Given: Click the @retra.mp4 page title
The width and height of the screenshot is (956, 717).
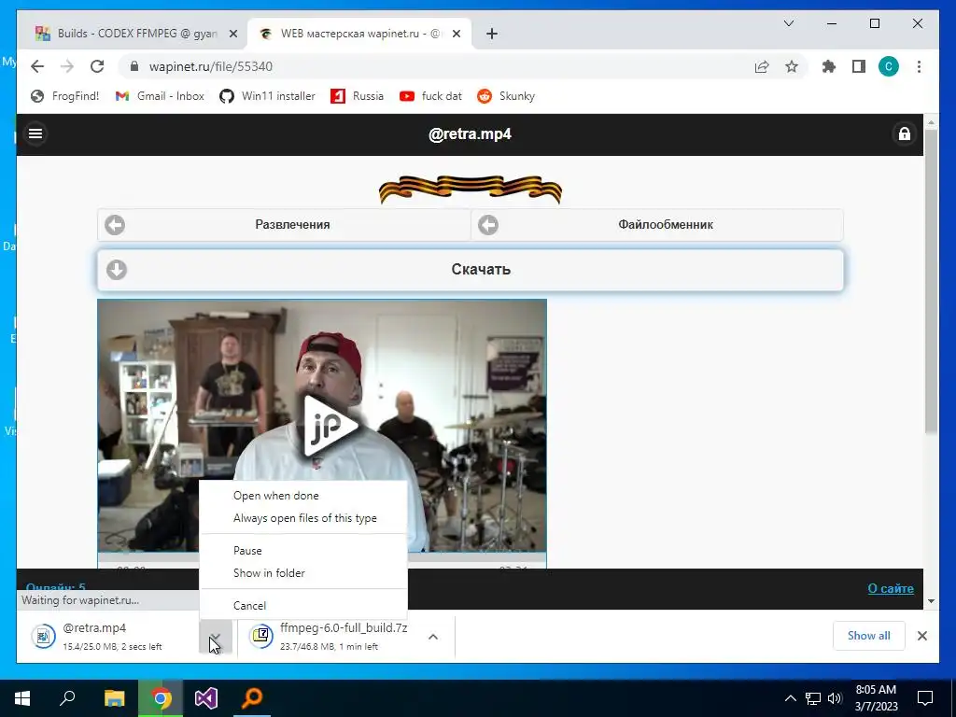Looking at the screenshot, I should click(470, 134).
